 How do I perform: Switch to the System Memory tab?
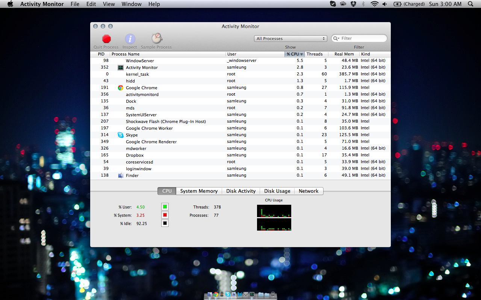199,191
